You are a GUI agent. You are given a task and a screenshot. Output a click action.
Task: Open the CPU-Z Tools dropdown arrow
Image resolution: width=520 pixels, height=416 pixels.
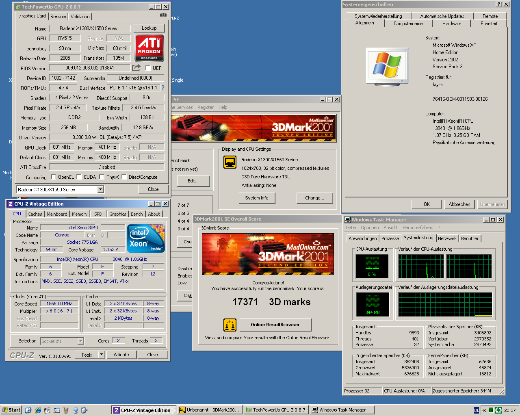[x=102, y=355]
